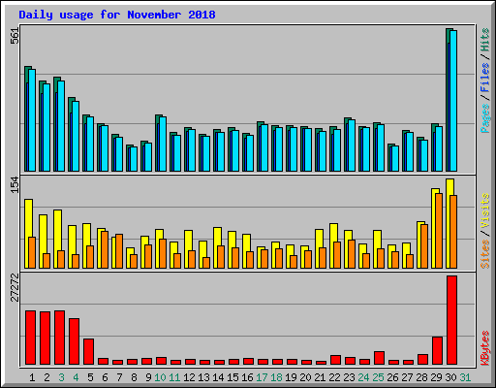The height and width of the screenshot is (388, 496).
Task: Click the red KBytes bar for day 30
Action: coord(451,320)
